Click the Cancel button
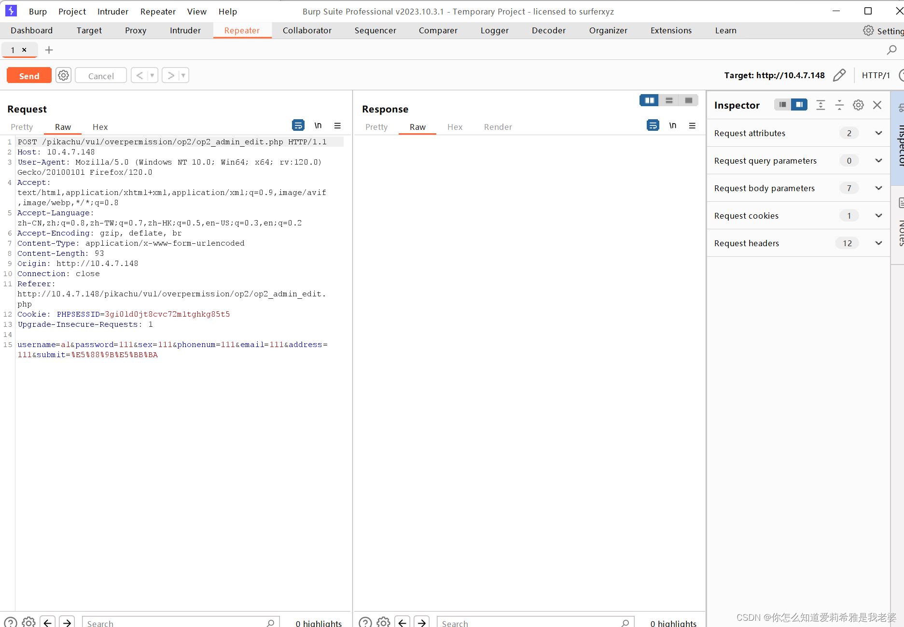This screenshot has width=904, height=627. tap(101, 75)
